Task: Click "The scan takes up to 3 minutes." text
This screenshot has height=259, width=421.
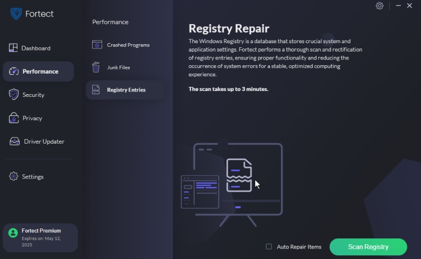Action: (x=228, y=89)
